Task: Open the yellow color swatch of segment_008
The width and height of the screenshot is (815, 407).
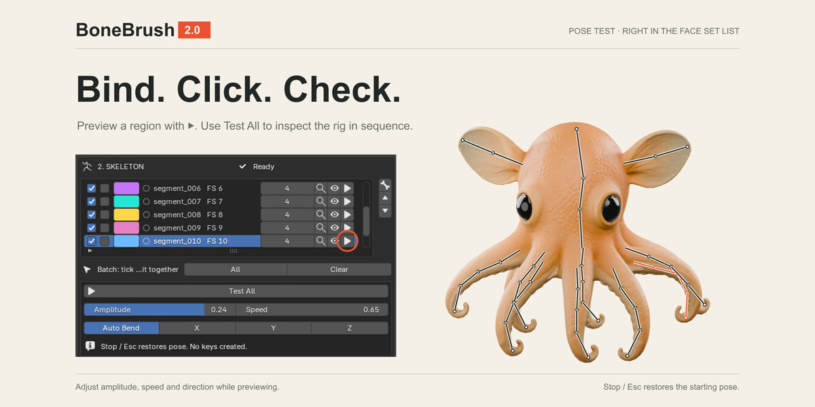Action: pyautogui.click(x=126, y=214)
